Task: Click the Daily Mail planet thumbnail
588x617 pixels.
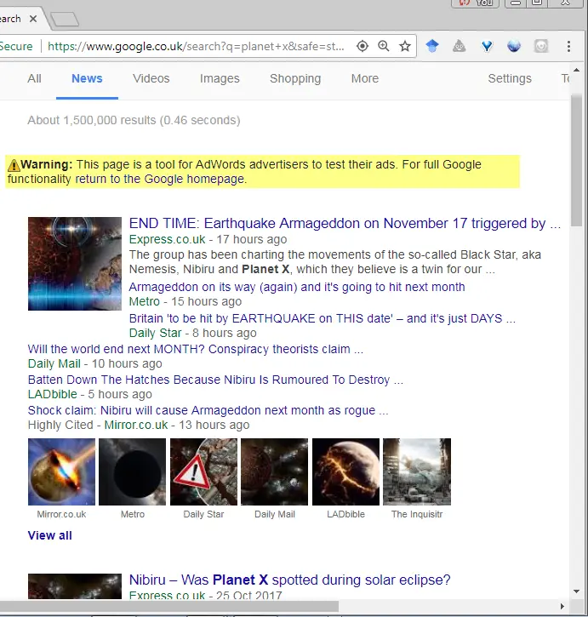Action: 274,471
